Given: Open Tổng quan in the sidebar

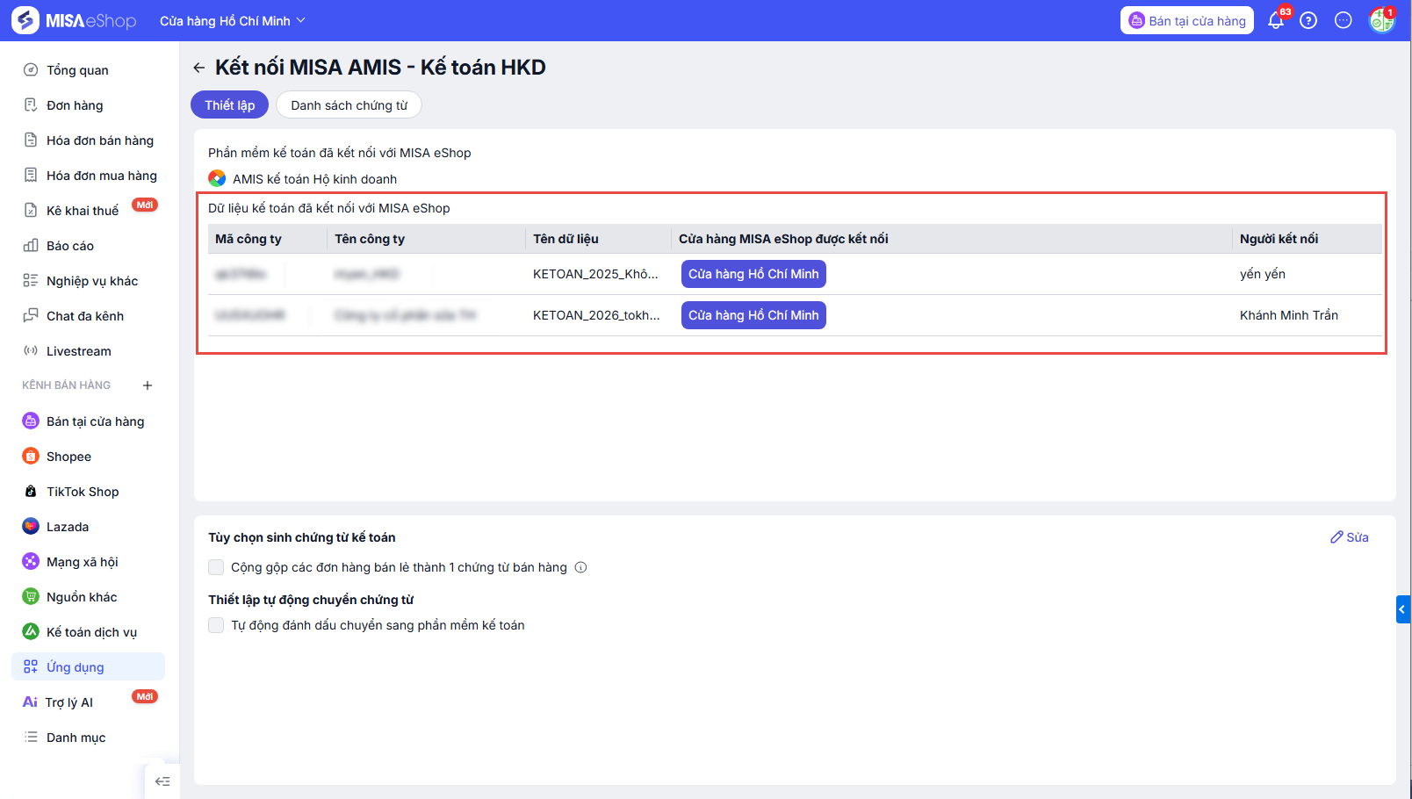Looking at the screenshot, I should click(x=88, y=70).
